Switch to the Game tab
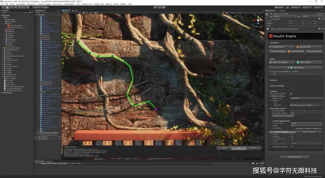The image size is (325, 178). (75, 11)
